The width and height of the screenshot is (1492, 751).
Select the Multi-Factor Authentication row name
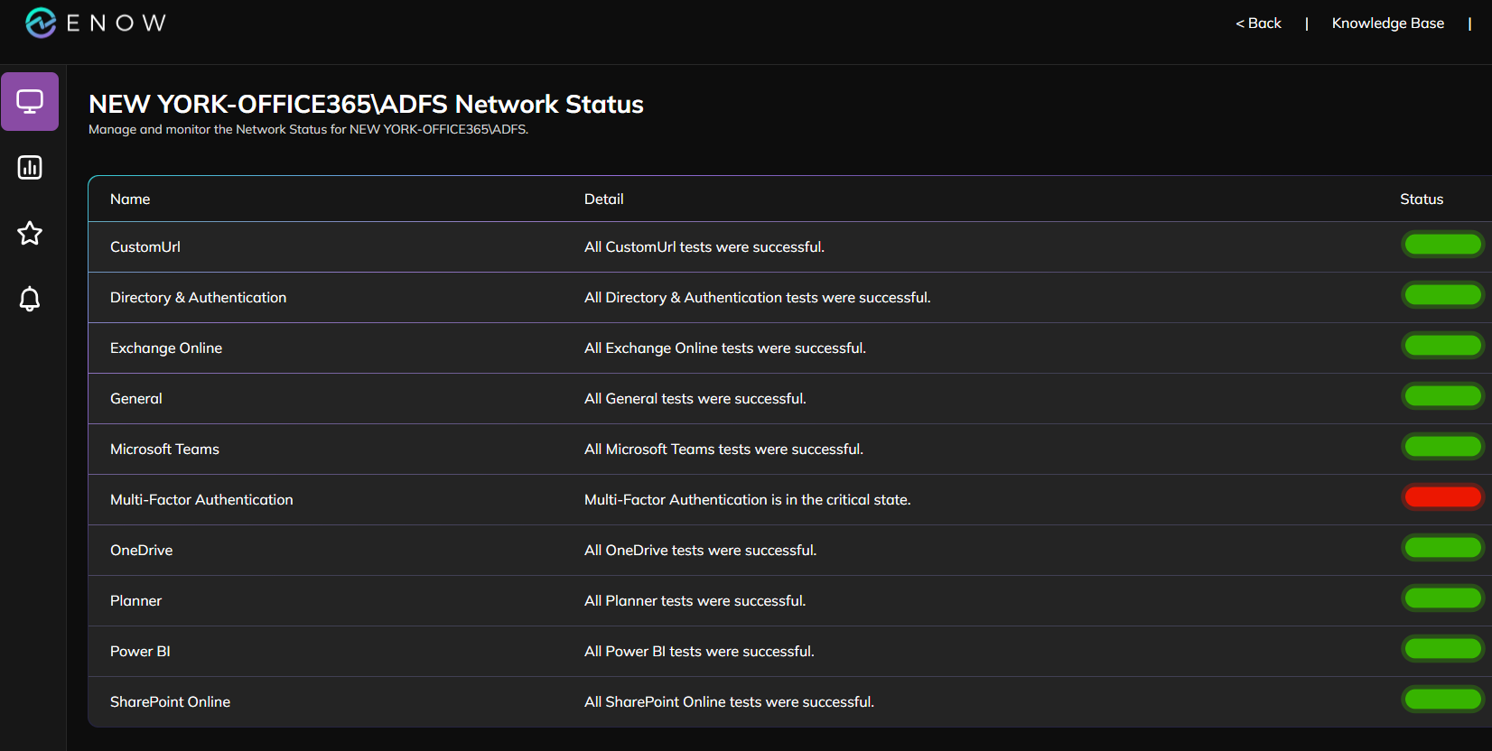point(201,499)
